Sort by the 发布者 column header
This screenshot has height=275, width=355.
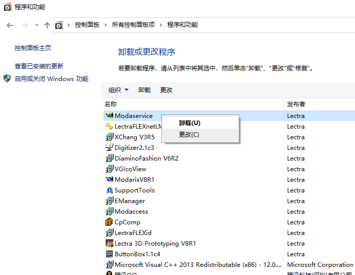pyautogui.click(x=296, y=104)
